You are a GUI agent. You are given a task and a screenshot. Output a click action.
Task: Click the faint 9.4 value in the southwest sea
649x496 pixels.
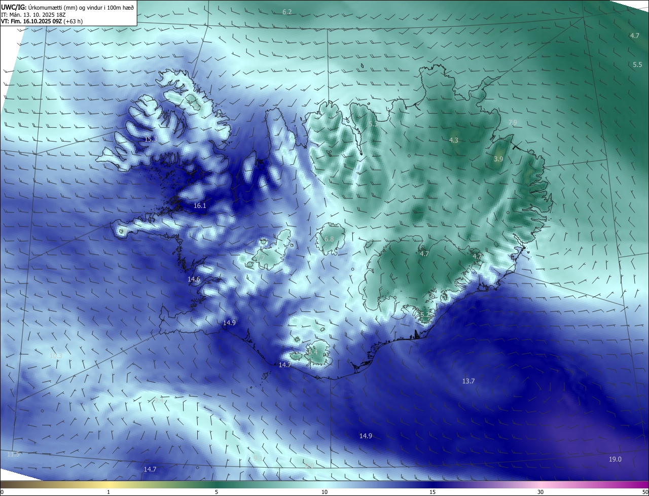pos(159,401)
